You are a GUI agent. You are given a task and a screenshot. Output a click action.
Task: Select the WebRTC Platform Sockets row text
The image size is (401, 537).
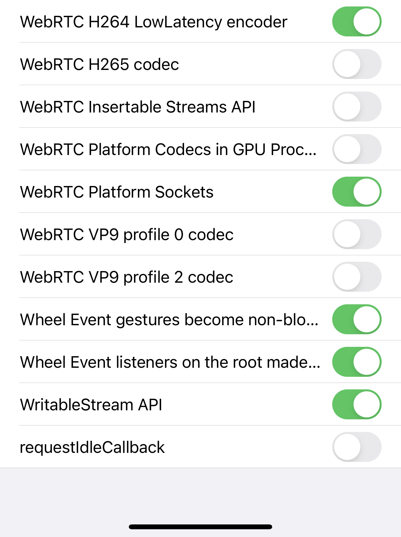[117, 192]
